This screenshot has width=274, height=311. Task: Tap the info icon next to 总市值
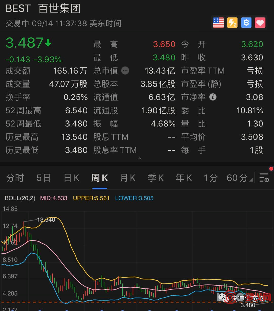[125, 71]
